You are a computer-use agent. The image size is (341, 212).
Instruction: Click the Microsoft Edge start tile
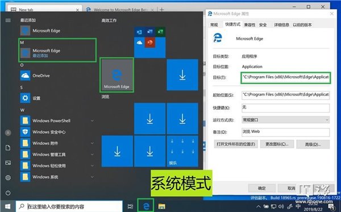(x=117, y=75)
